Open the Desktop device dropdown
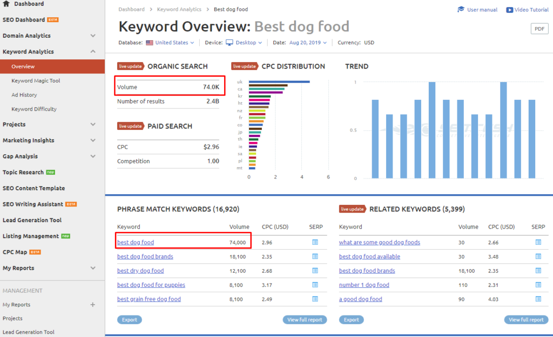The image size is (553, 337). [x=244, y=43]
